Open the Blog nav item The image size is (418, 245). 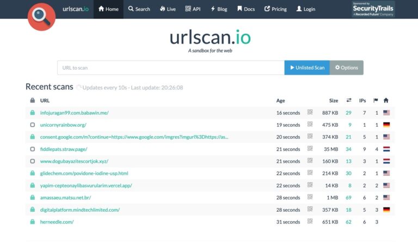click(219, 9)
